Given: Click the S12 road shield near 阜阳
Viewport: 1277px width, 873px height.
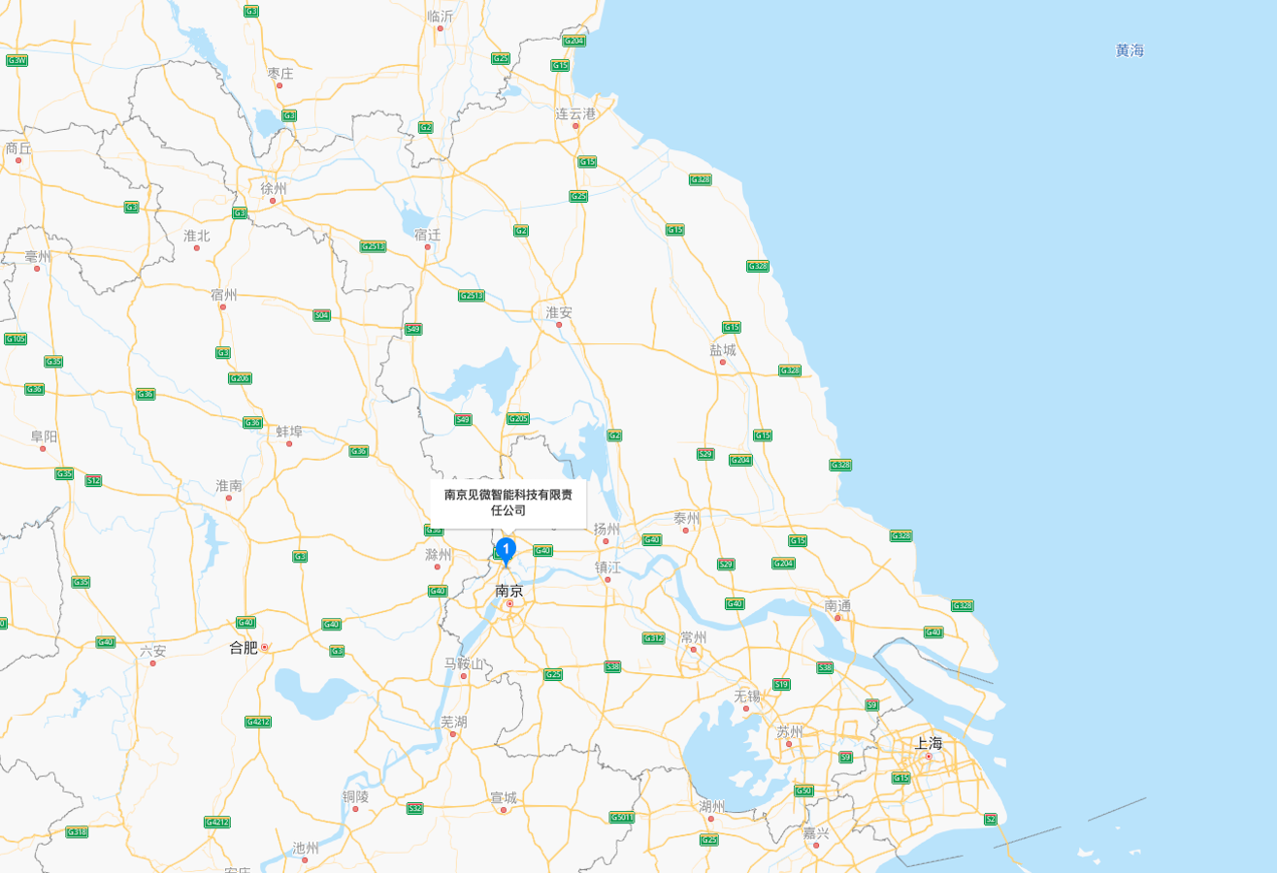Looking at the screenshot, I should click(x=93, y=480).
